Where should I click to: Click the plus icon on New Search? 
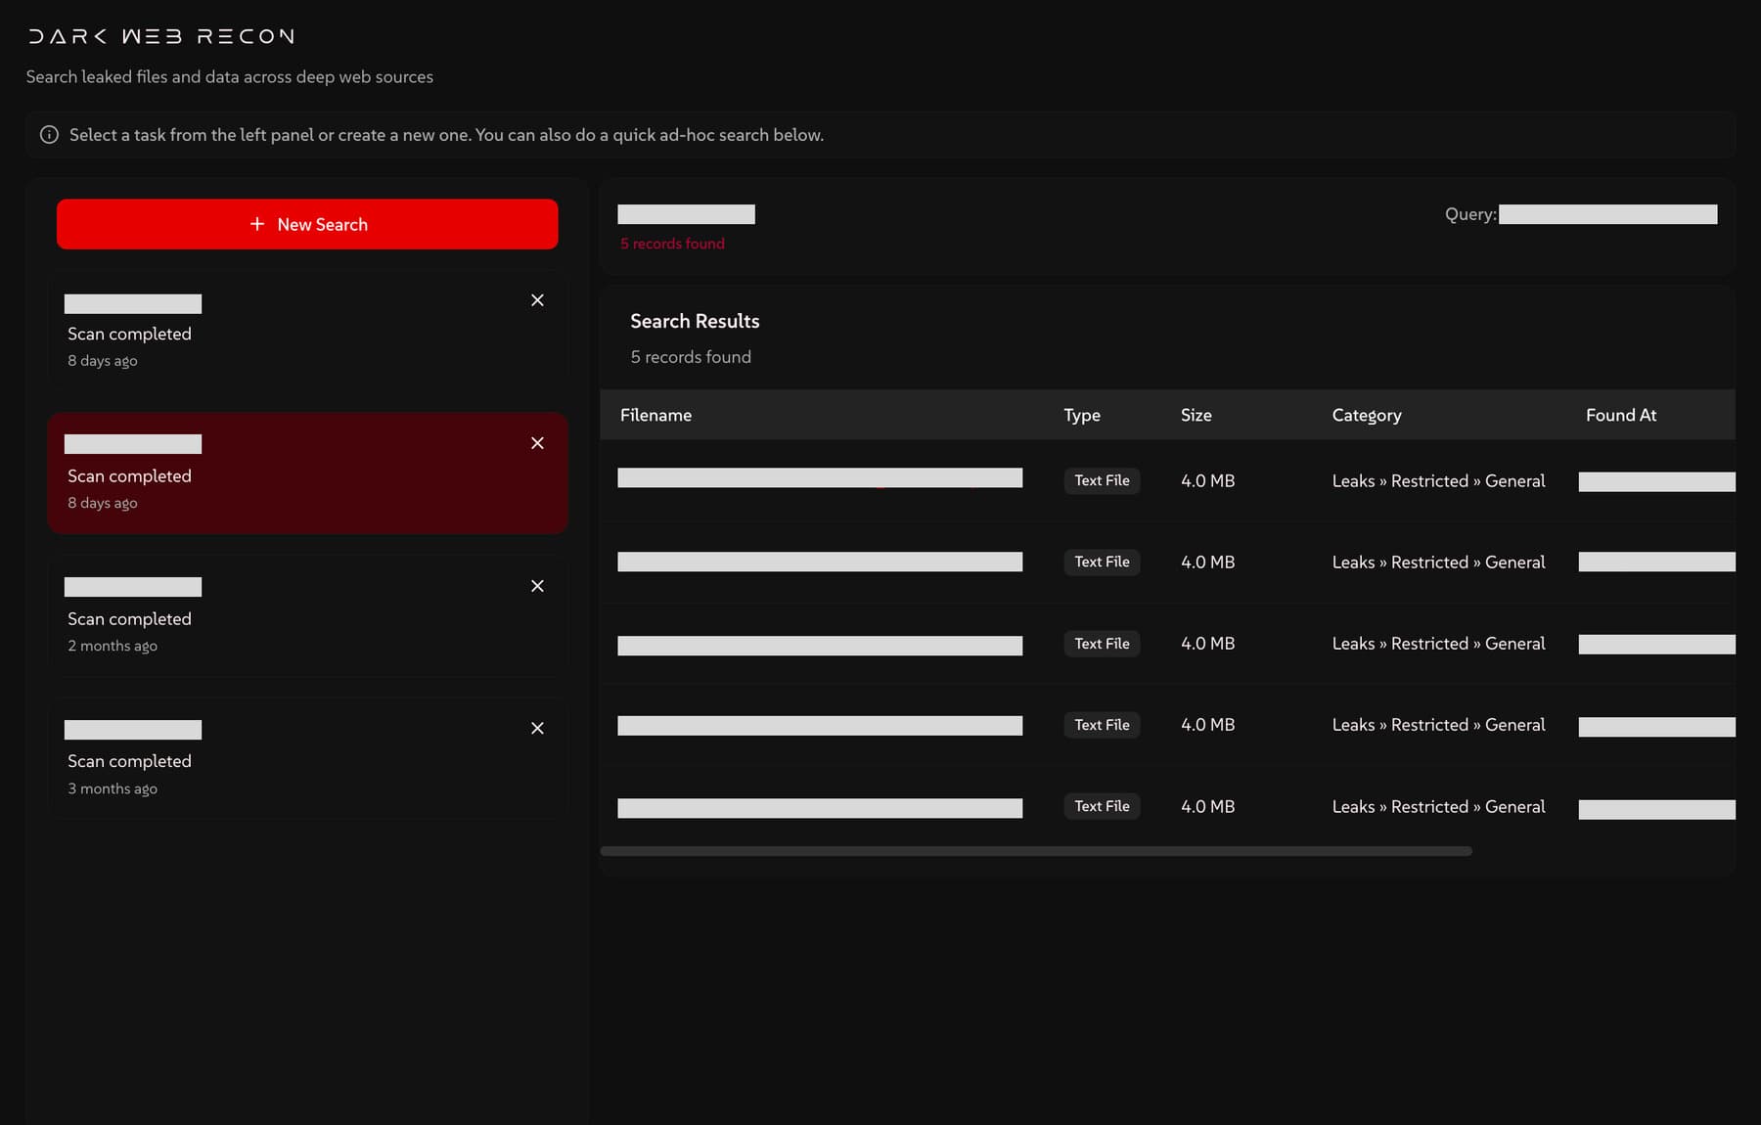[257, 224]
